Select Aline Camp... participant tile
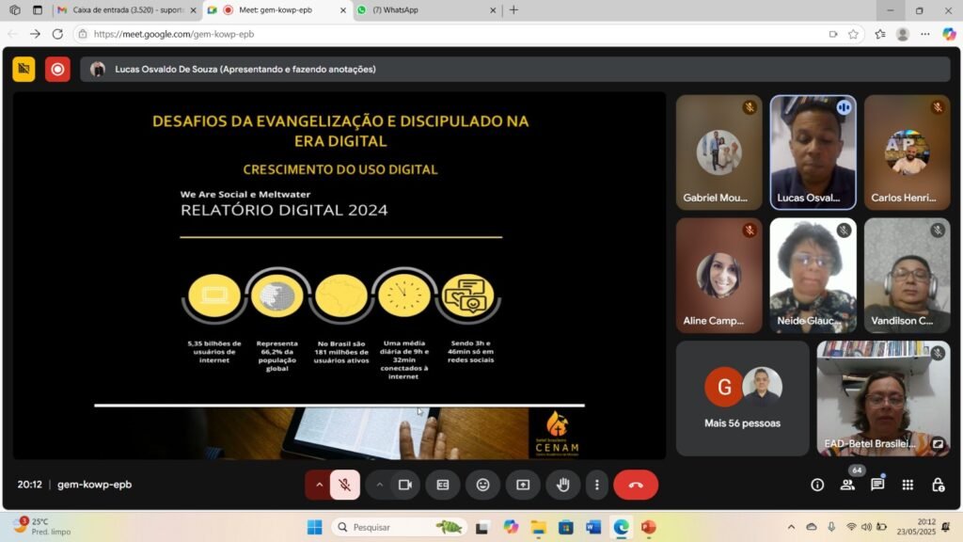The height and width of the screenshot is (542, 963). pyautogui.click(x=719, y=276)
